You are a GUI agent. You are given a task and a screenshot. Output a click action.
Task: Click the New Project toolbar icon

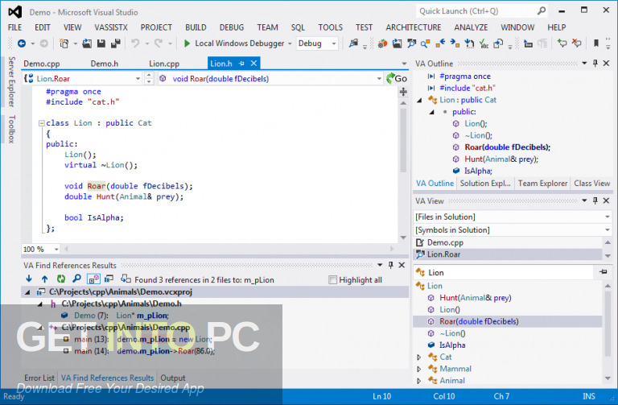click(64, 43)
